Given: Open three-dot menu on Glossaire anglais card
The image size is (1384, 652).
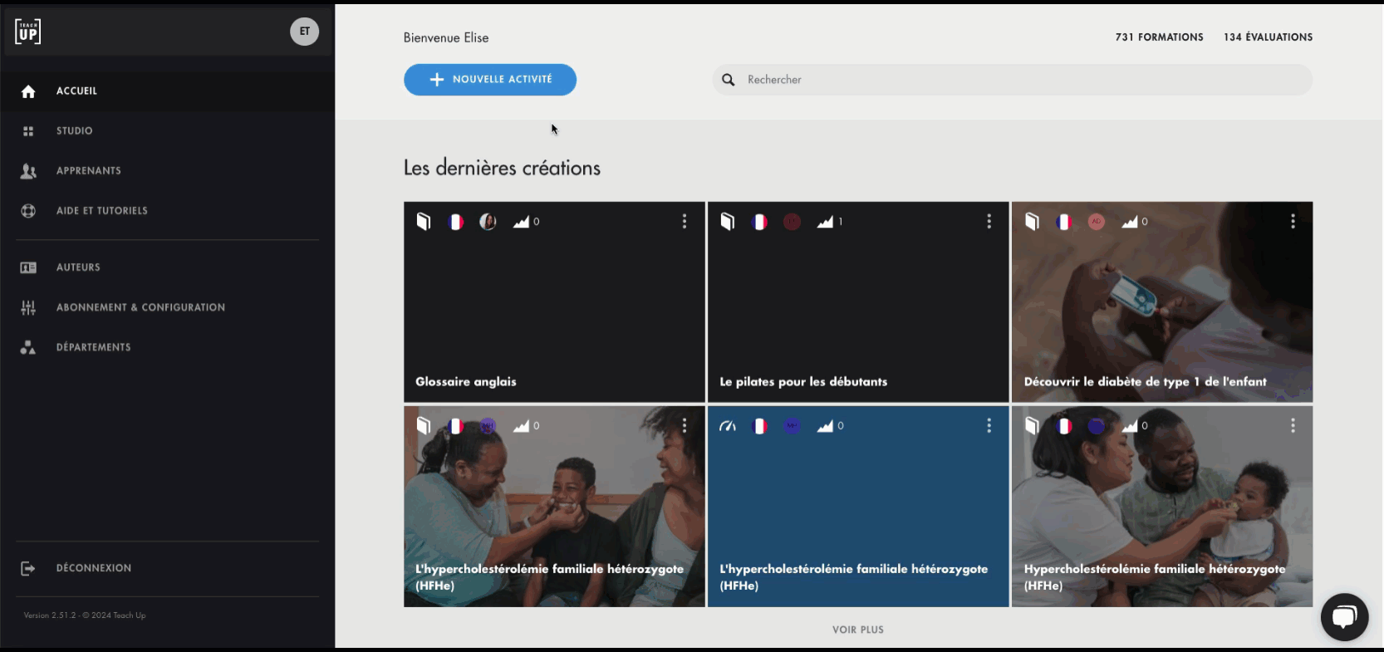Looking at the screenshot, I should pos(685,222).
